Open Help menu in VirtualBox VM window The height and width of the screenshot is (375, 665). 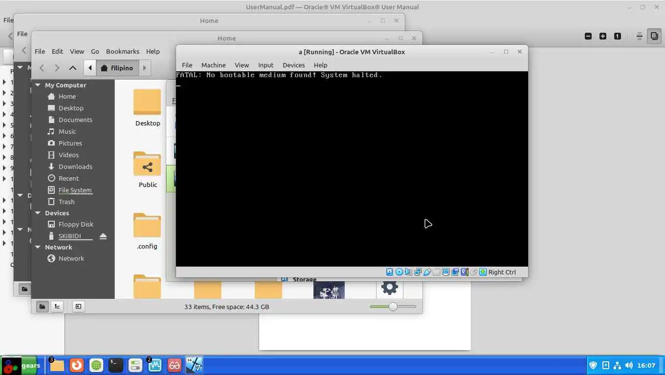320,65
